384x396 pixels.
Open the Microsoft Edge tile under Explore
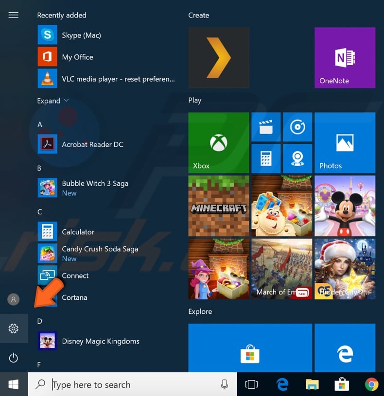(x=345, y=348)
